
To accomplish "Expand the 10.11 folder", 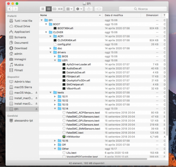I will 55,97.
